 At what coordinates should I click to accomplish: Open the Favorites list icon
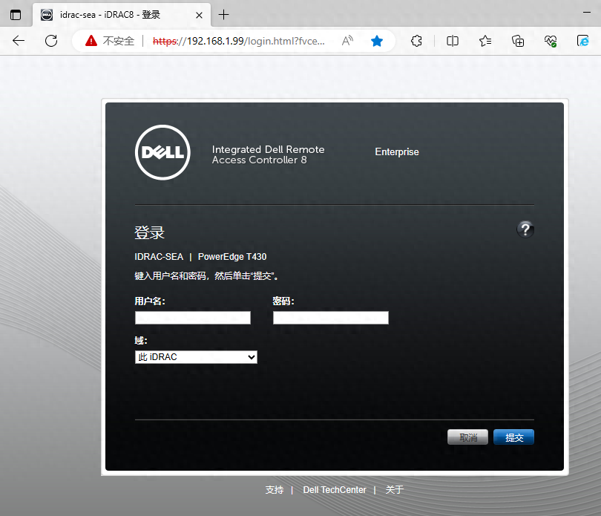coord(485,42)
